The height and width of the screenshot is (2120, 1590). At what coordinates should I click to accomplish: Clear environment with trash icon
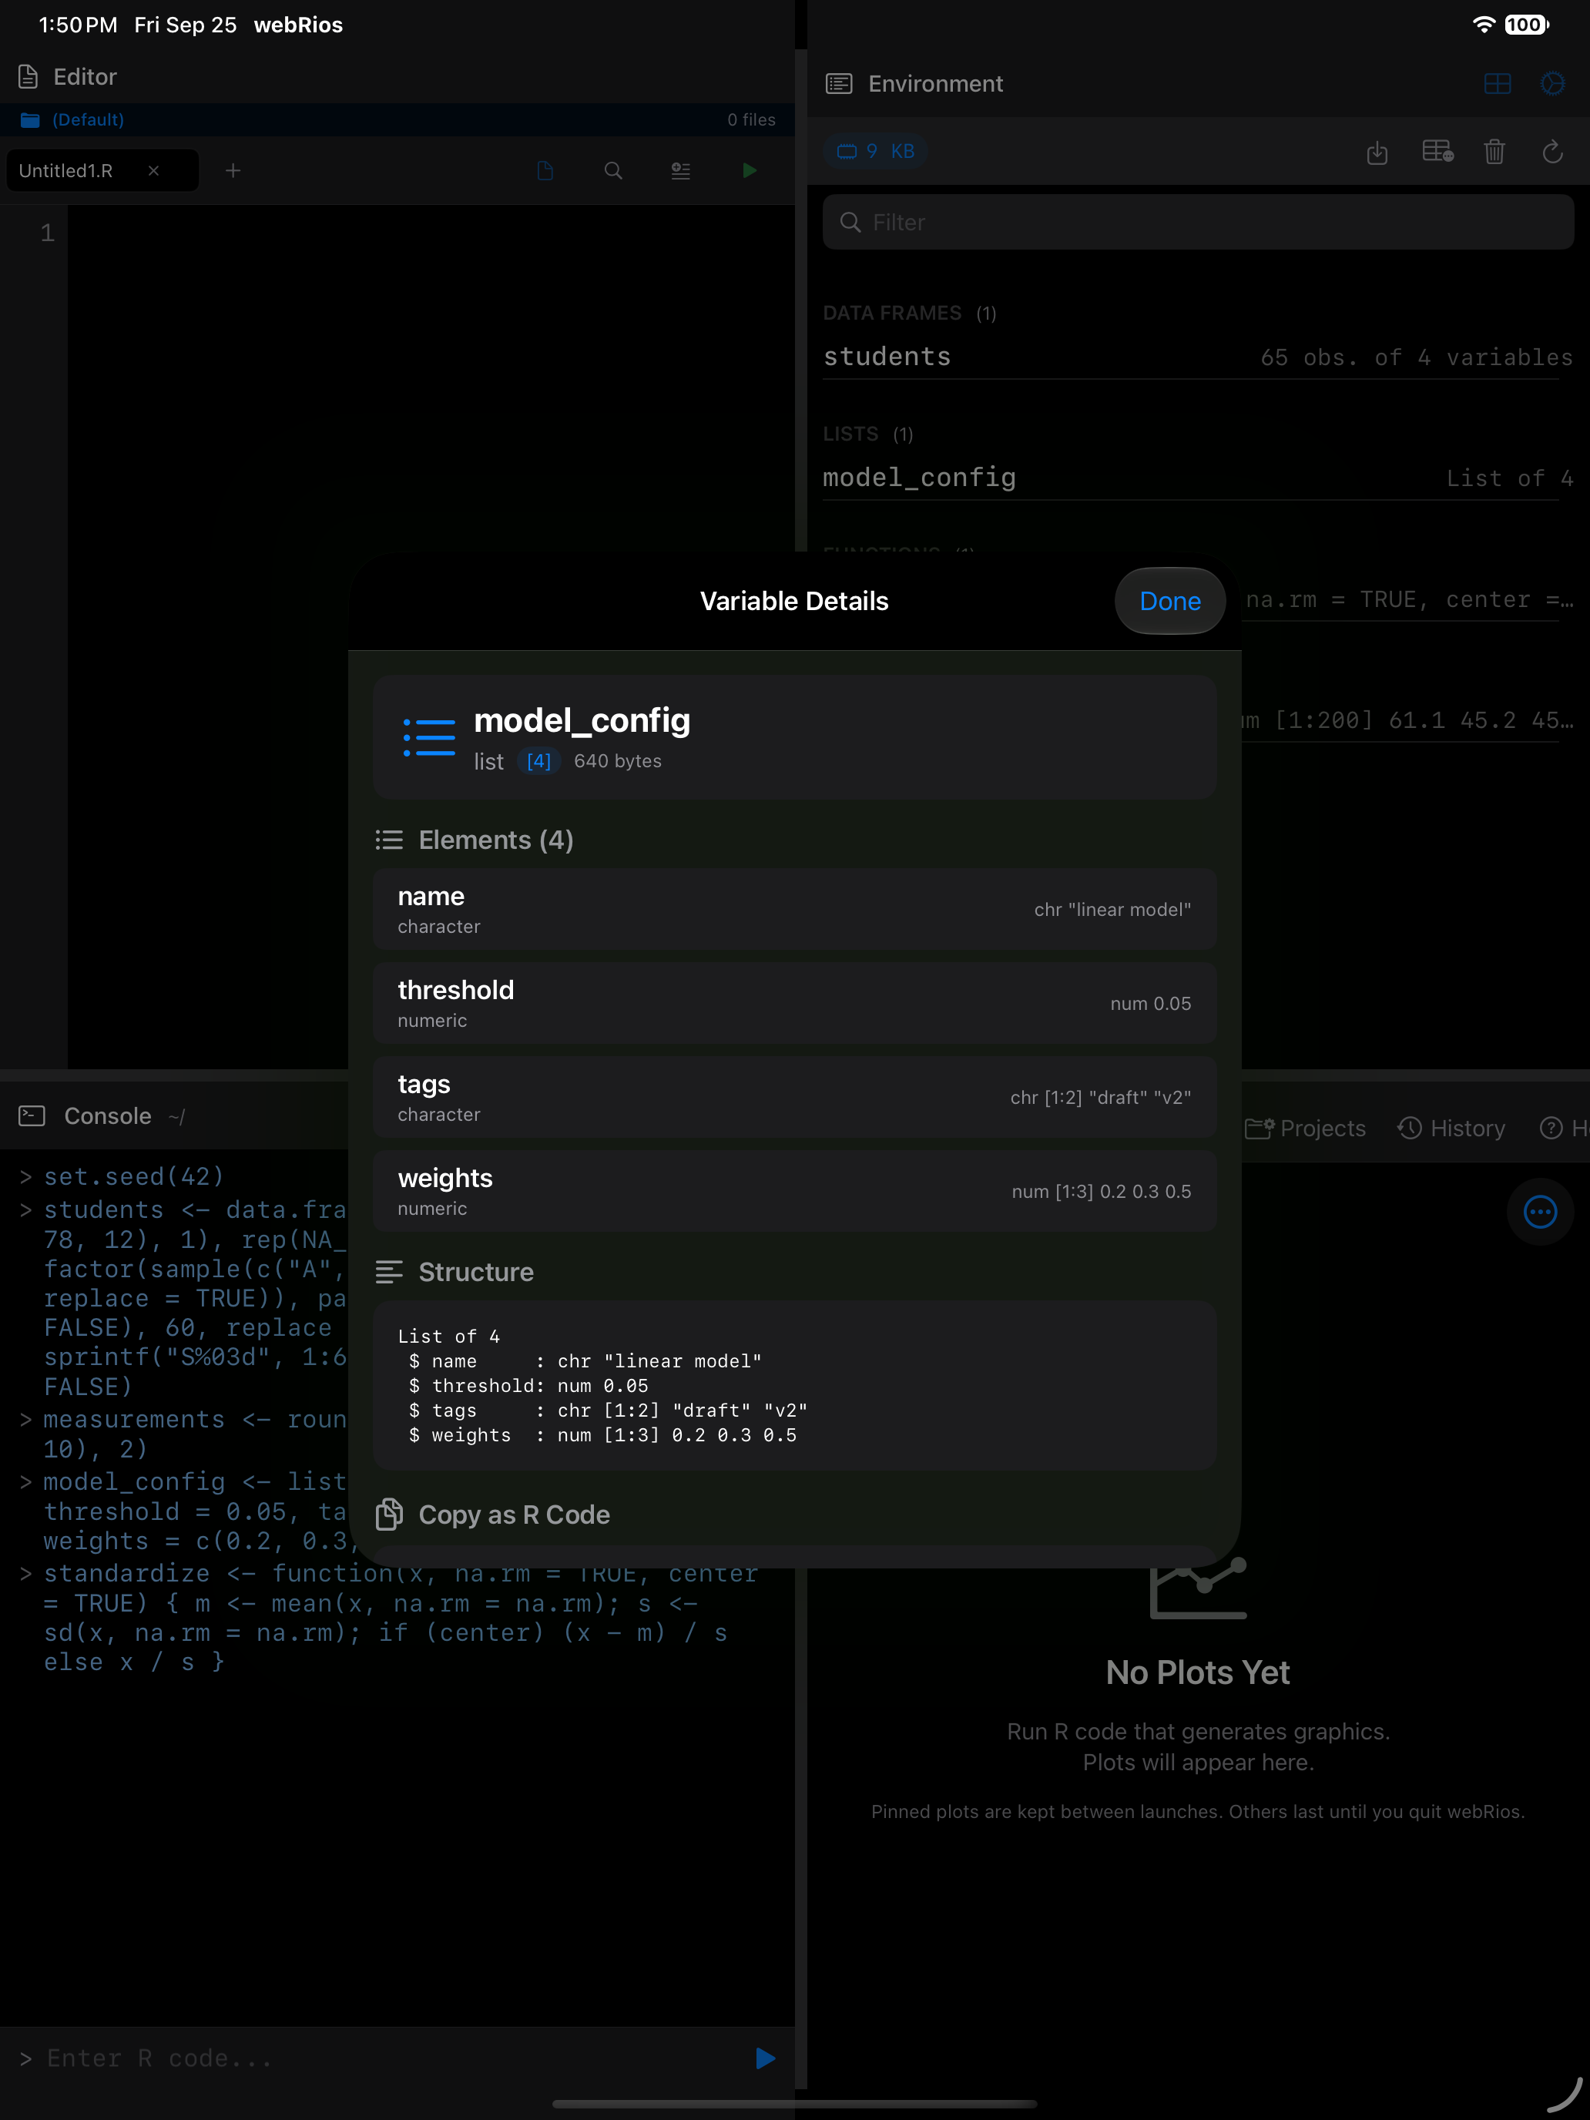pyautogui.click(x=1494, y=152)
